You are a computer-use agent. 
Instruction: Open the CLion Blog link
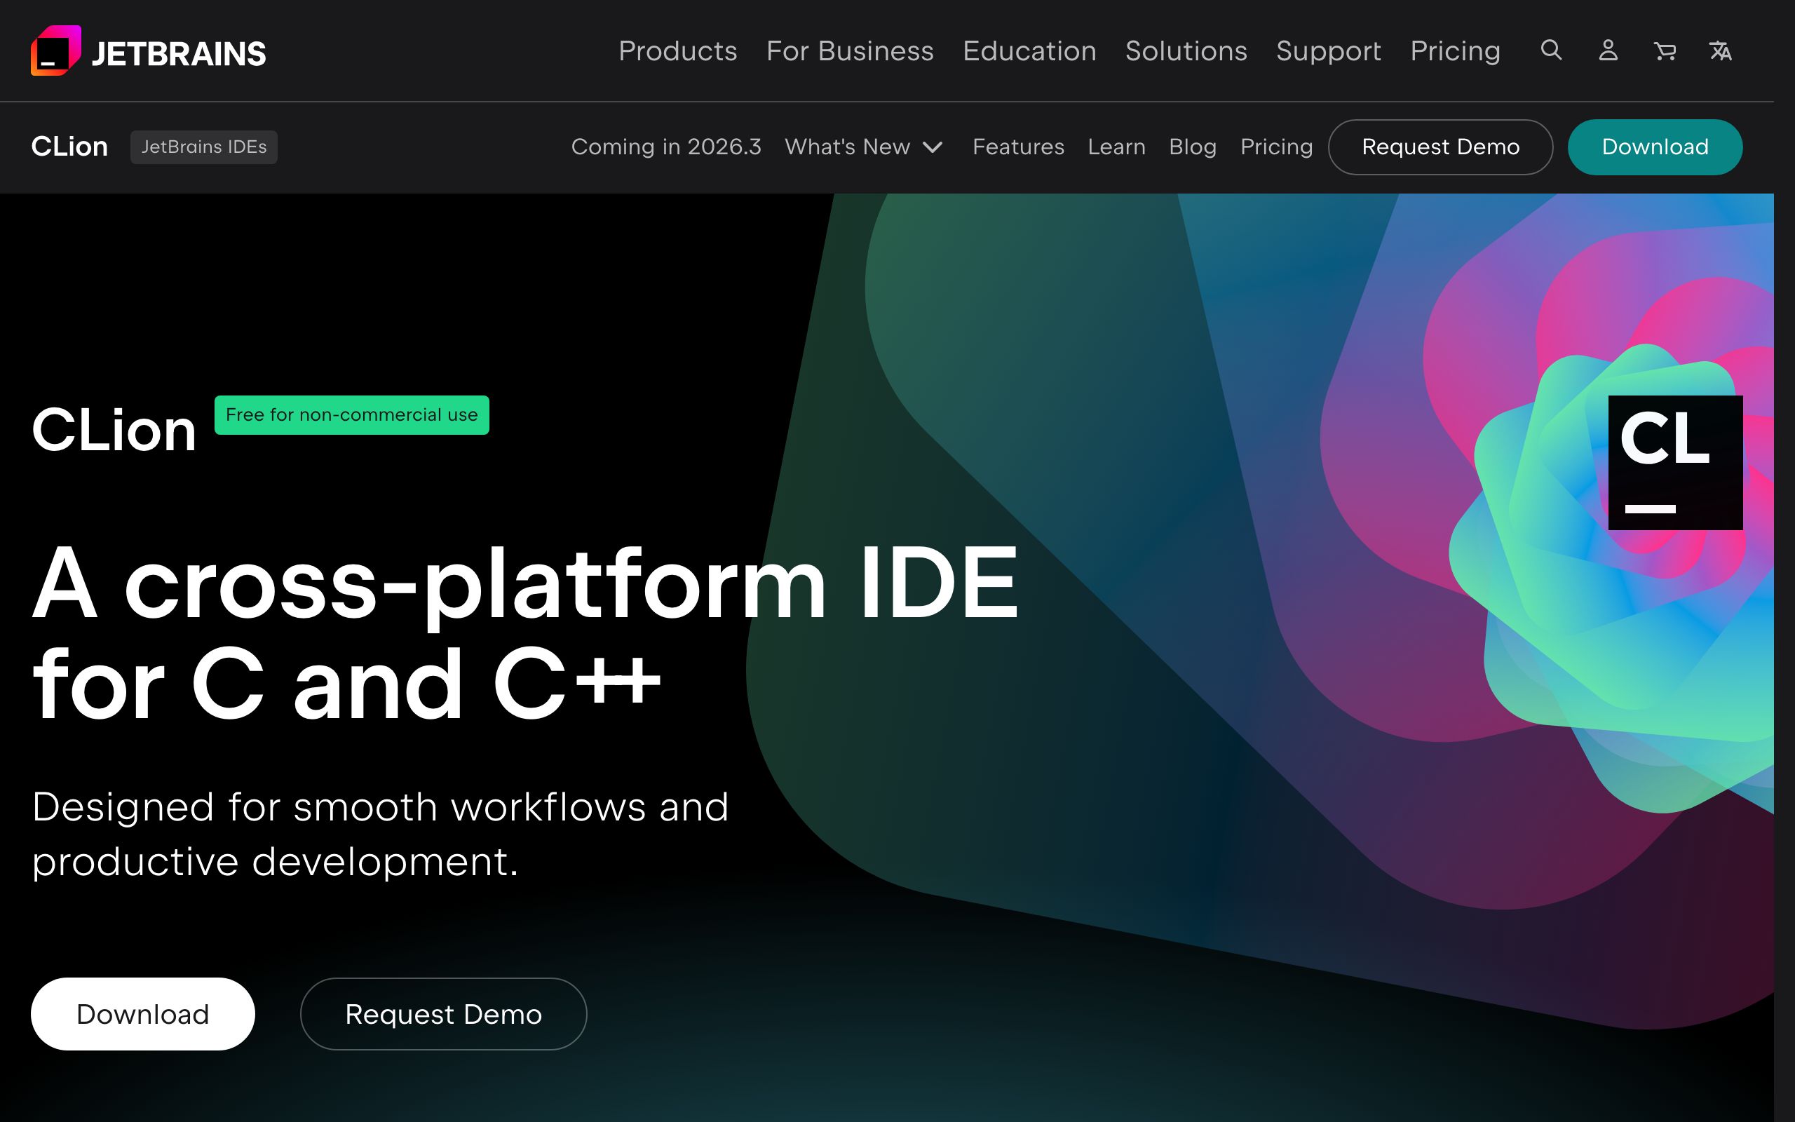tap(1193, 147)
